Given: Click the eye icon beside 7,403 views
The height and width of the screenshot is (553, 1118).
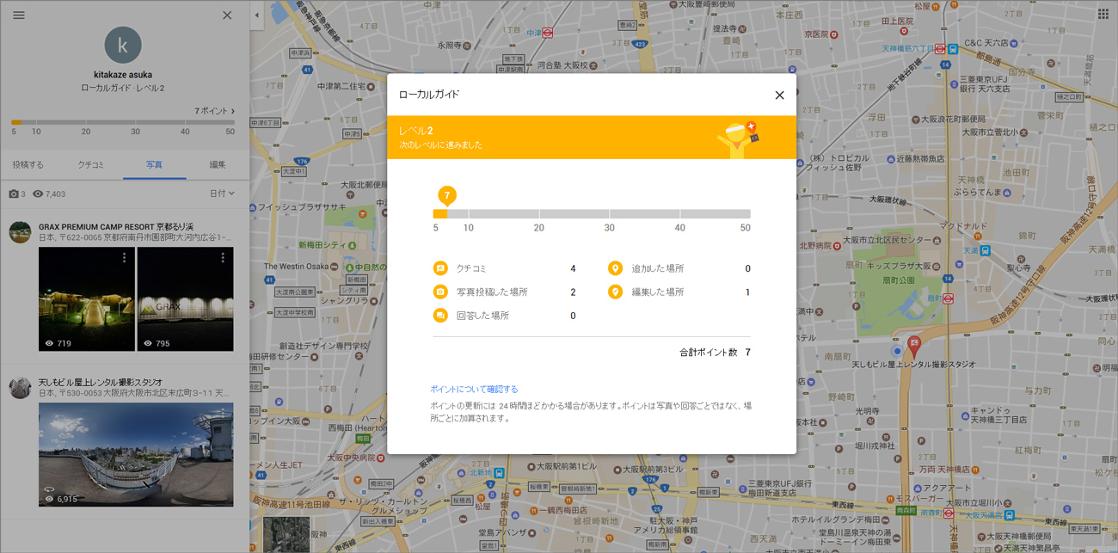Looking at the screenshot, I should click(x=38, y=194).
